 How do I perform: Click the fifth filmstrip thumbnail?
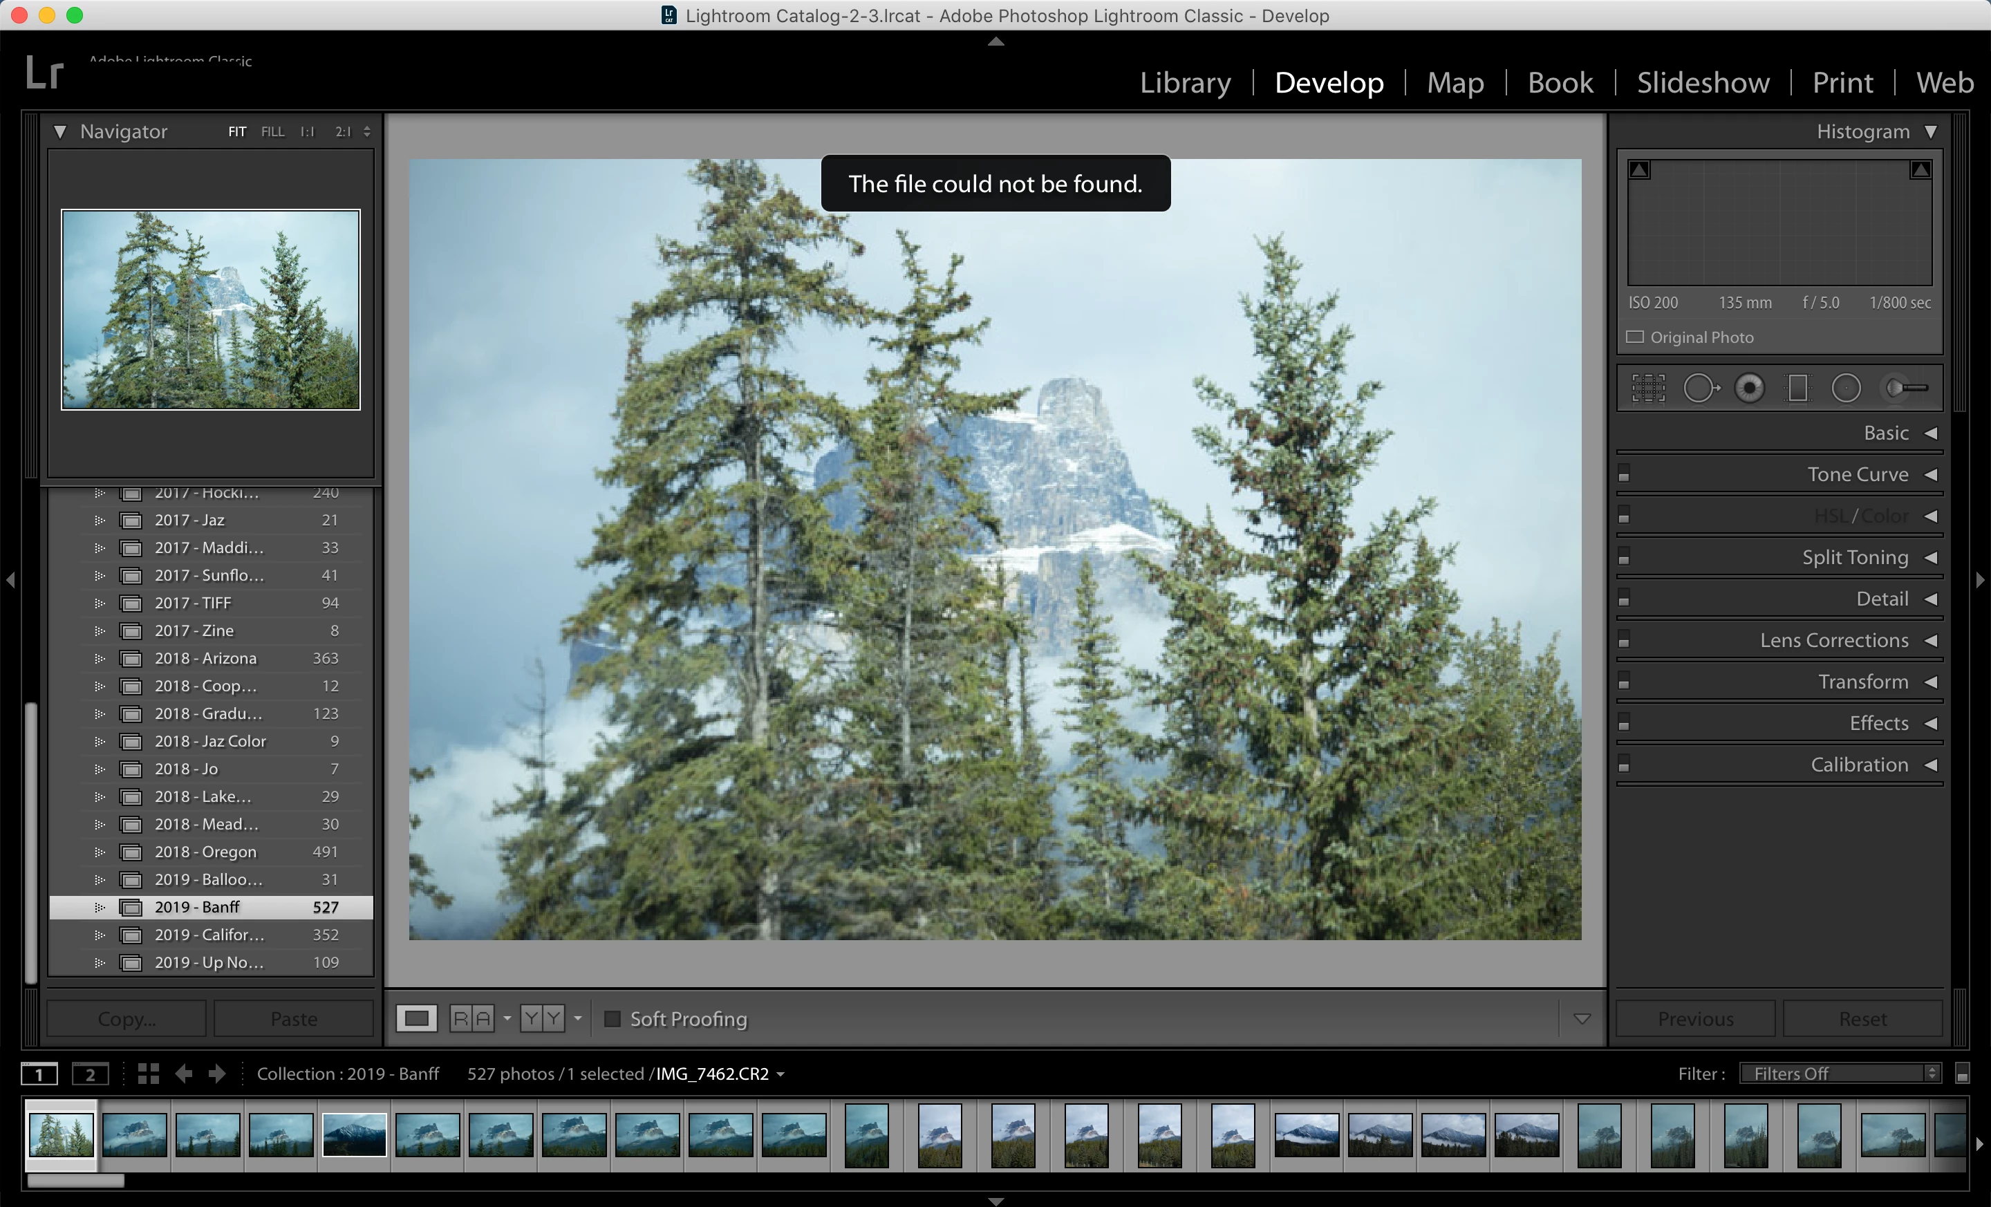[354, 1135]
